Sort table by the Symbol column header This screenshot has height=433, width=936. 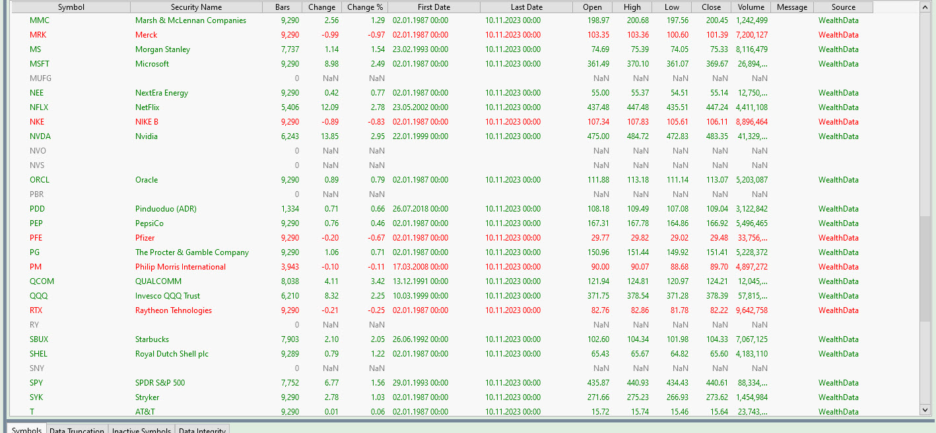coord(71,7)
